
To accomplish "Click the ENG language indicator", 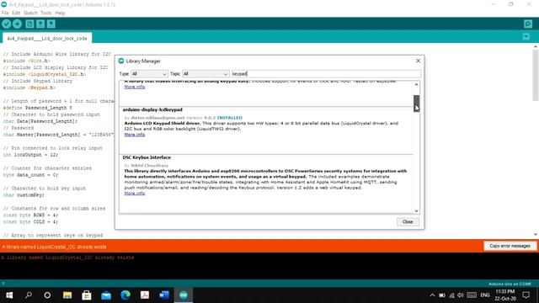I will 485,295.
